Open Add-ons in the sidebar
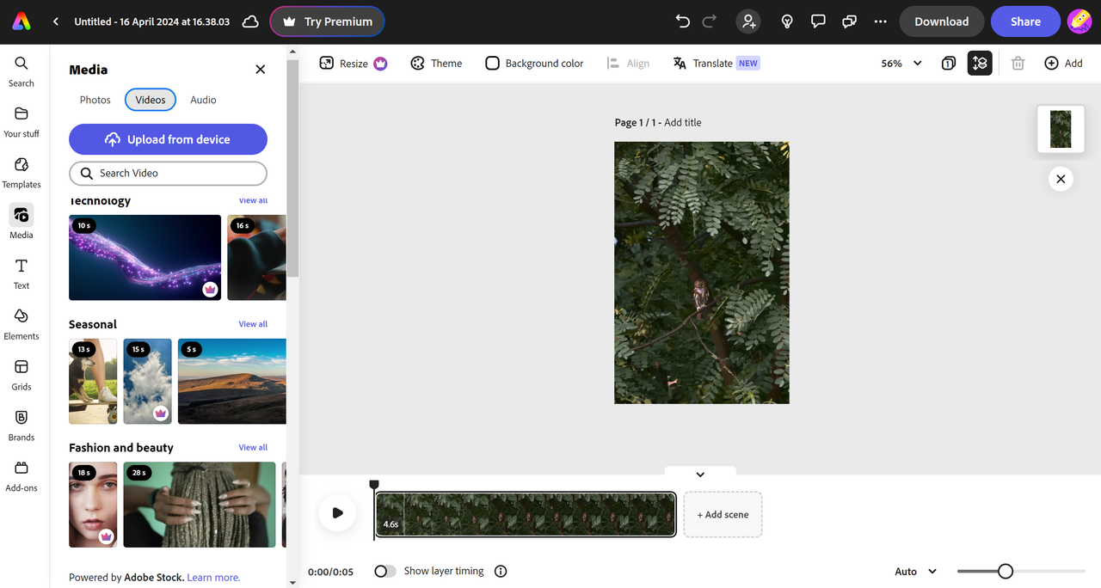The height and width of the screenshot is (588, 1101). pyautogui.click(x=22, y=476)
